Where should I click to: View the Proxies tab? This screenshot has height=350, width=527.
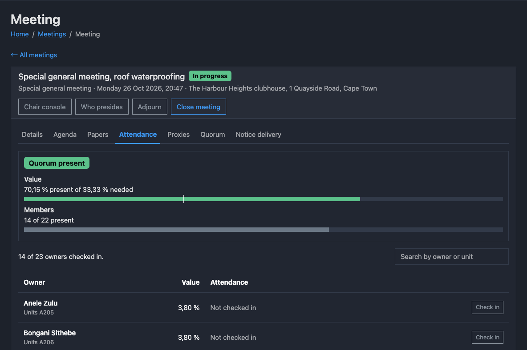(x=178, y=135)
